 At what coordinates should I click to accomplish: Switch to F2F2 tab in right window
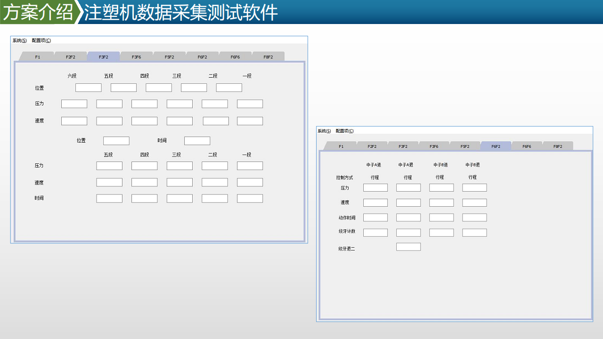tap(372, 146)
